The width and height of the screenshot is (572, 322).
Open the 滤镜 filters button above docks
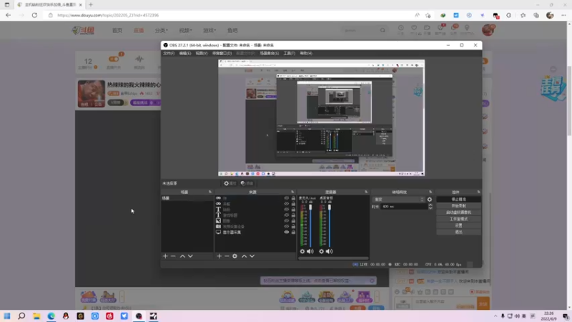pos(247,183)
